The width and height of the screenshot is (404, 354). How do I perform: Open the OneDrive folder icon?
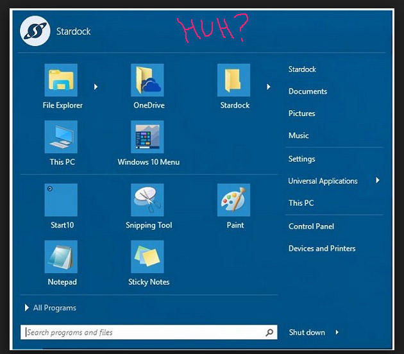pyautogui.click(x=147, y=80)
